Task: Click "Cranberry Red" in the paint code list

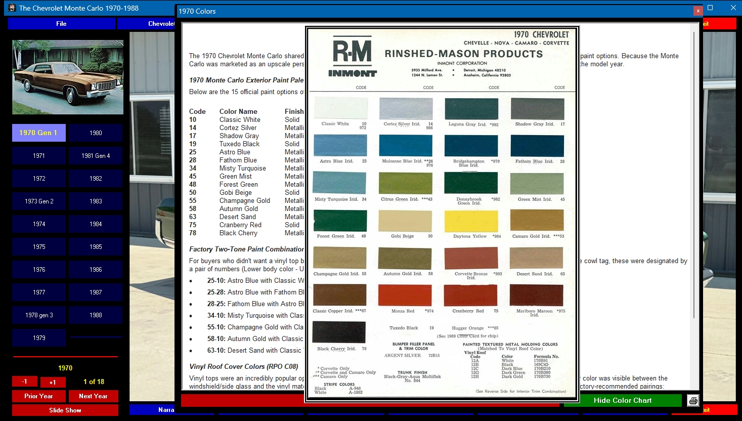Action: pos(240,225)
